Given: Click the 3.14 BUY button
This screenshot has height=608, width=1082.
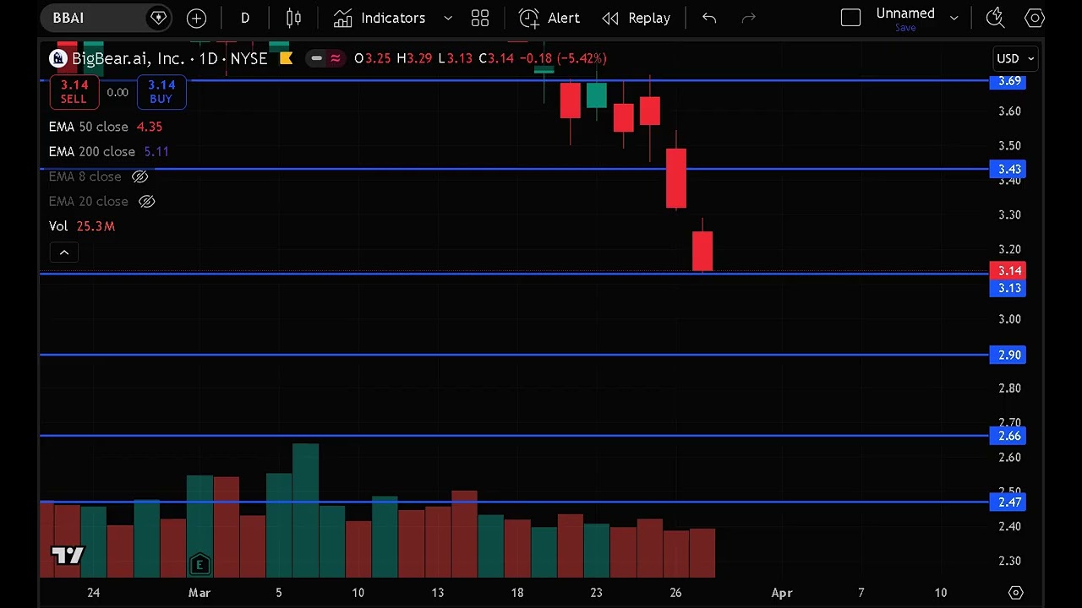Looking at the screenshot, I should click(x=161, y=91).
